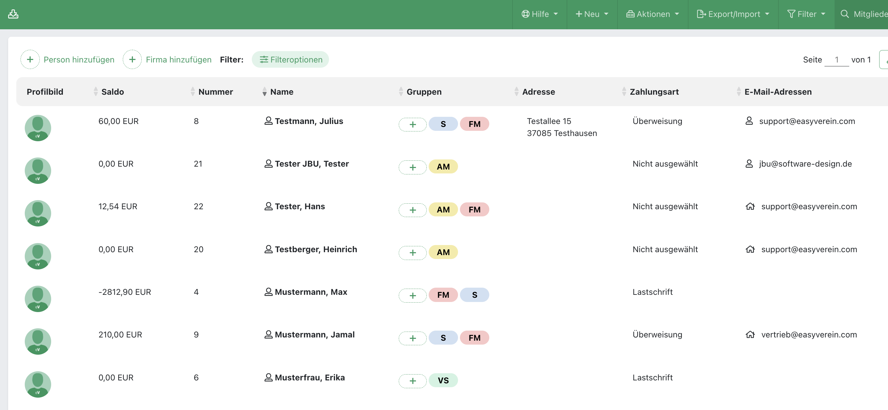
Task: Click address Testallee 15
Action: [x=549, y=121]
